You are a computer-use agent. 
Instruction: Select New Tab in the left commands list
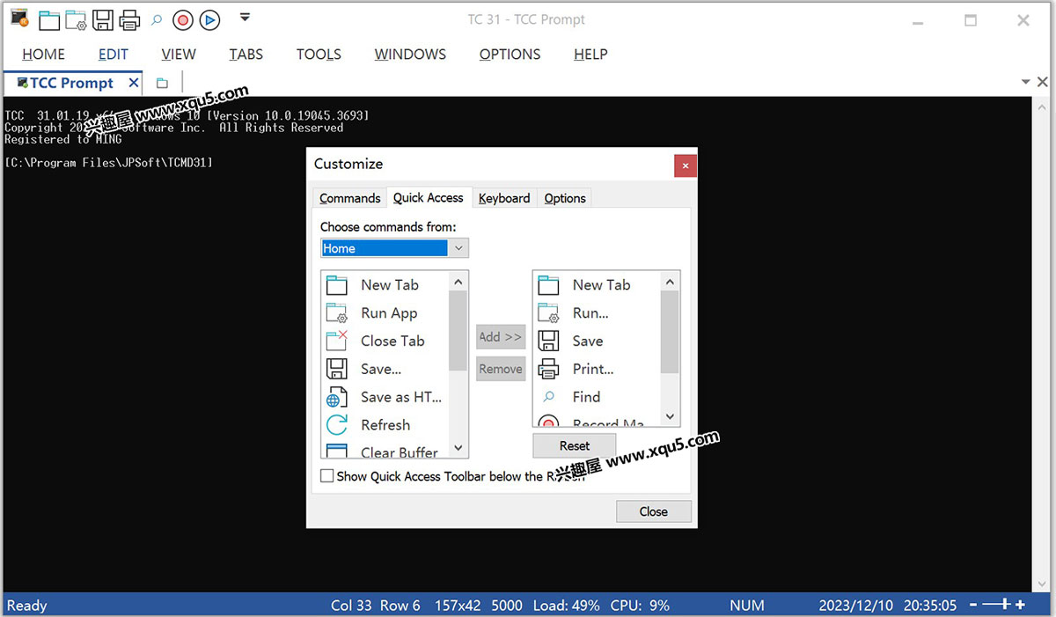point(385,285)
